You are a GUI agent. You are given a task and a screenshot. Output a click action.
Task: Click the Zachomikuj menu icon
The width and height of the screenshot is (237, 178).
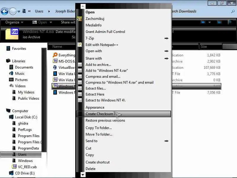click(79, 19)
